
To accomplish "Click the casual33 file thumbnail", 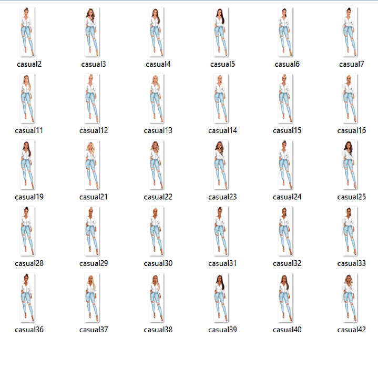I will (x=350, y=231).
